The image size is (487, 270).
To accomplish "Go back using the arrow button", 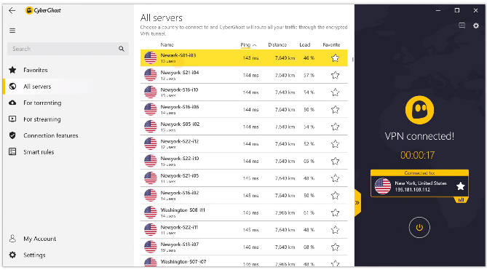I will [x=12, y=10].
